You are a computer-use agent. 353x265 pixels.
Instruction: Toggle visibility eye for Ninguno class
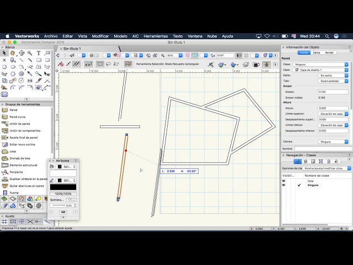pyautogui.click(x=284, y=185)
